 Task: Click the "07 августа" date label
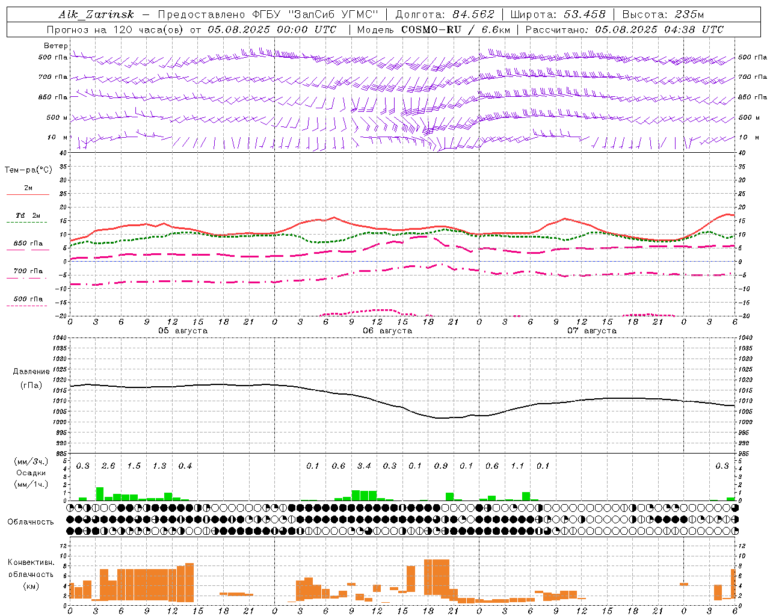[592, 330]
